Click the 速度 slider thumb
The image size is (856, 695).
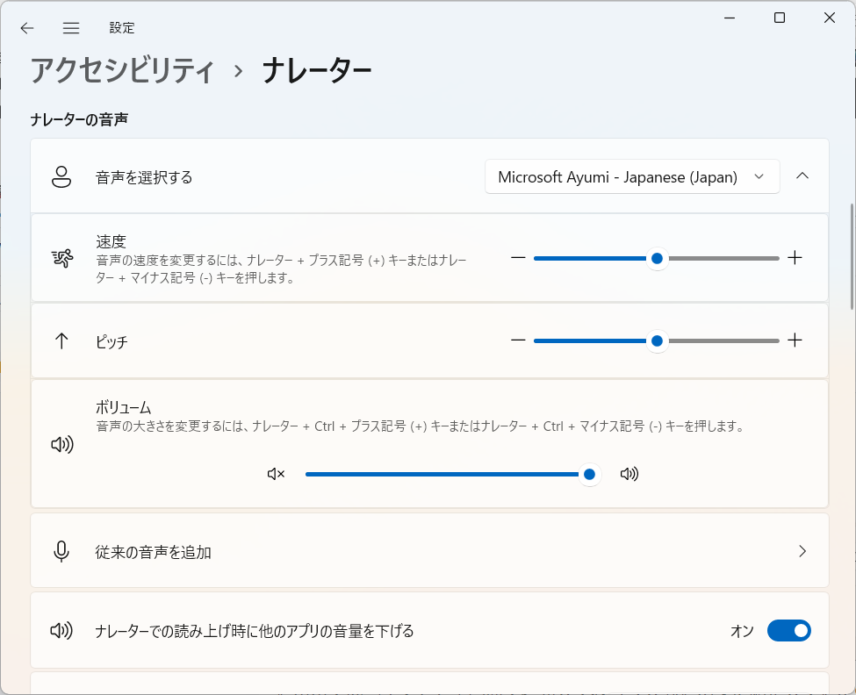tap(657, 258)
